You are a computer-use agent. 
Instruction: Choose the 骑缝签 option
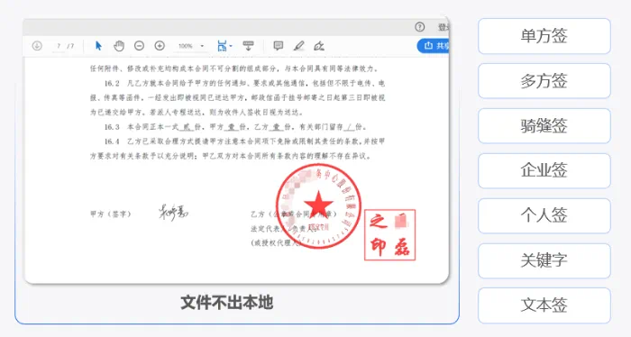point(544,126)
